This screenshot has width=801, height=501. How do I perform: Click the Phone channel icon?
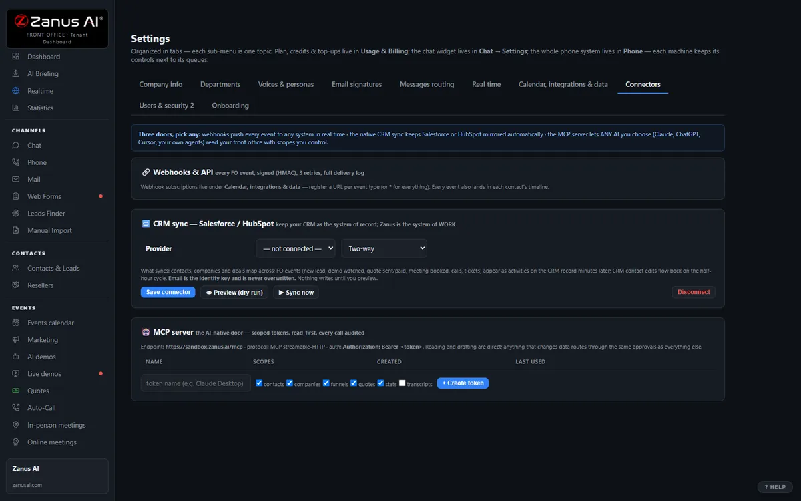point(16,162)
